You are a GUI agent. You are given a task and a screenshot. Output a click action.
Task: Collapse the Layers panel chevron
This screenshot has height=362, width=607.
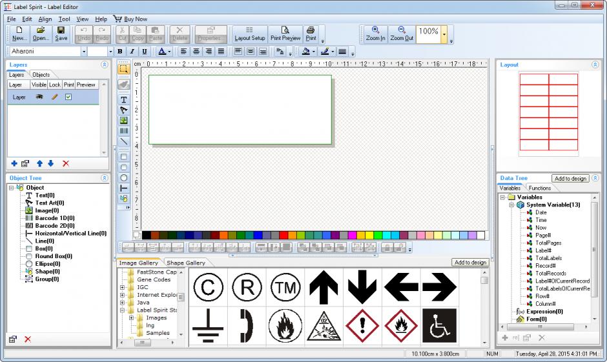tap(105, 65)
